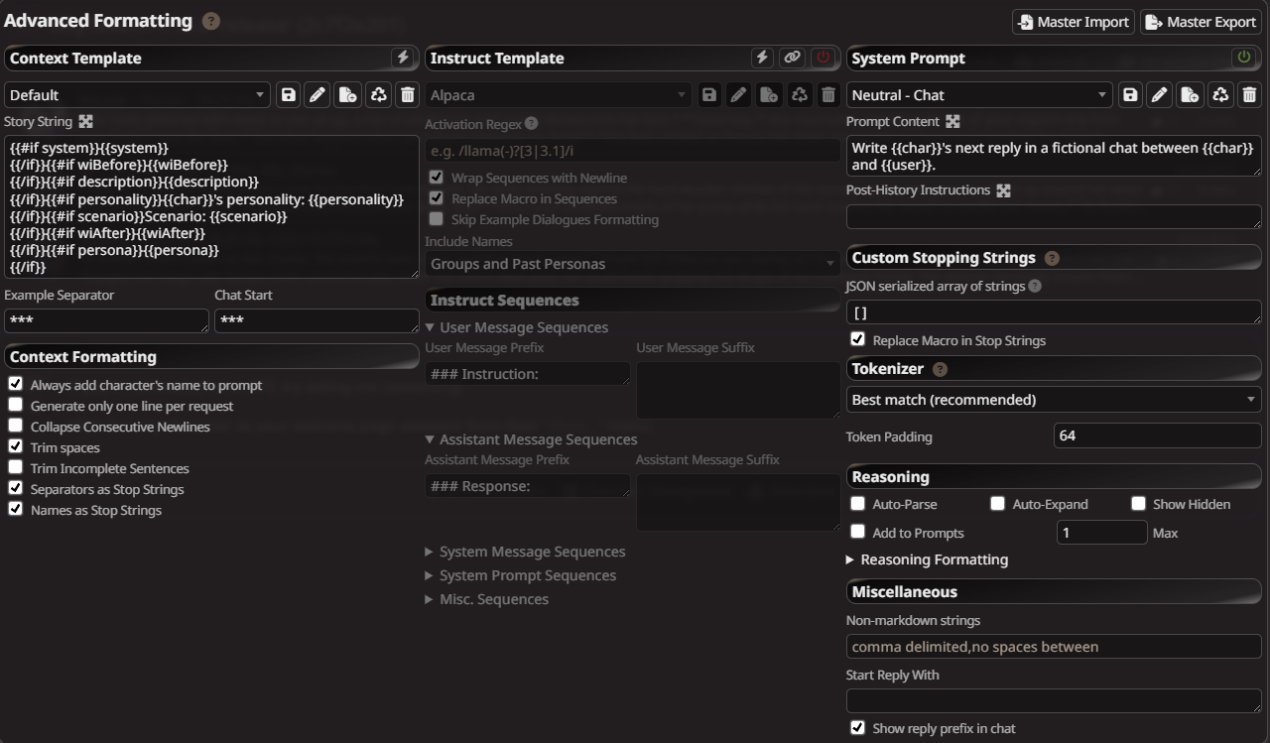Click the Non-markdown strings field
Image resolution: width=1270 pixels, height=743 pixels.
pos(1054,647)
